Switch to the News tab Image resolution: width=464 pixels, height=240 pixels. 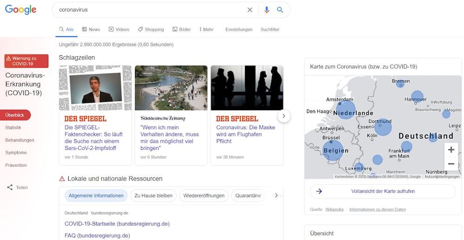[x=91, y=30]
